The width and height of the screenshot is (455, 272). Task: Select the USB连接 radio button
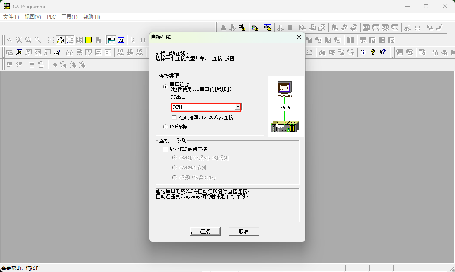pyautogui.click(x=165, y=127)
